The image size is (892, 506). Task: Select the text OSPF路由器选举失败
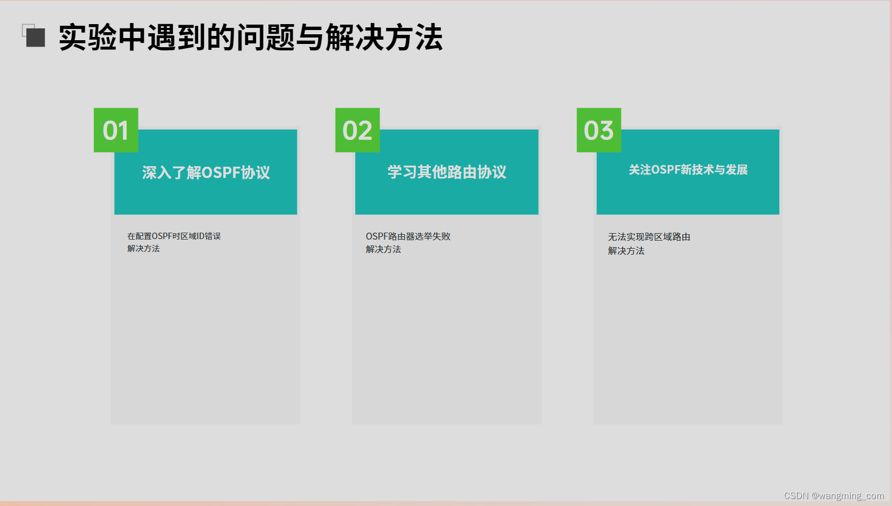pyautogui.click(x=408, y=236)
